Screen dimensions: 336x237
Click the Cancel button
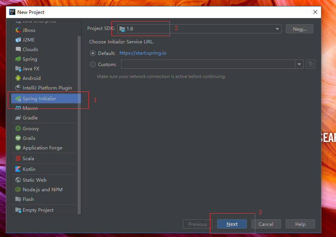tap(266, 224)
